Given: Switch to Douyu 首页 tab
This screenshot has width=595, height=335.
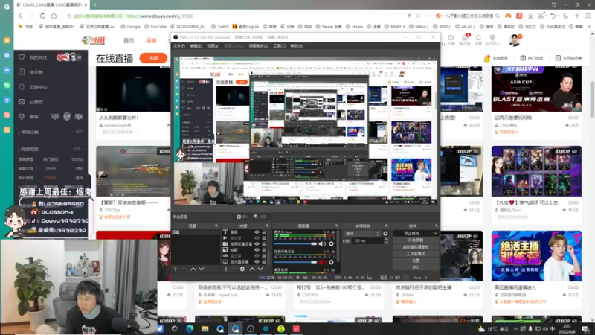Looking at the screenshot, I should click(x=129, y=41).
